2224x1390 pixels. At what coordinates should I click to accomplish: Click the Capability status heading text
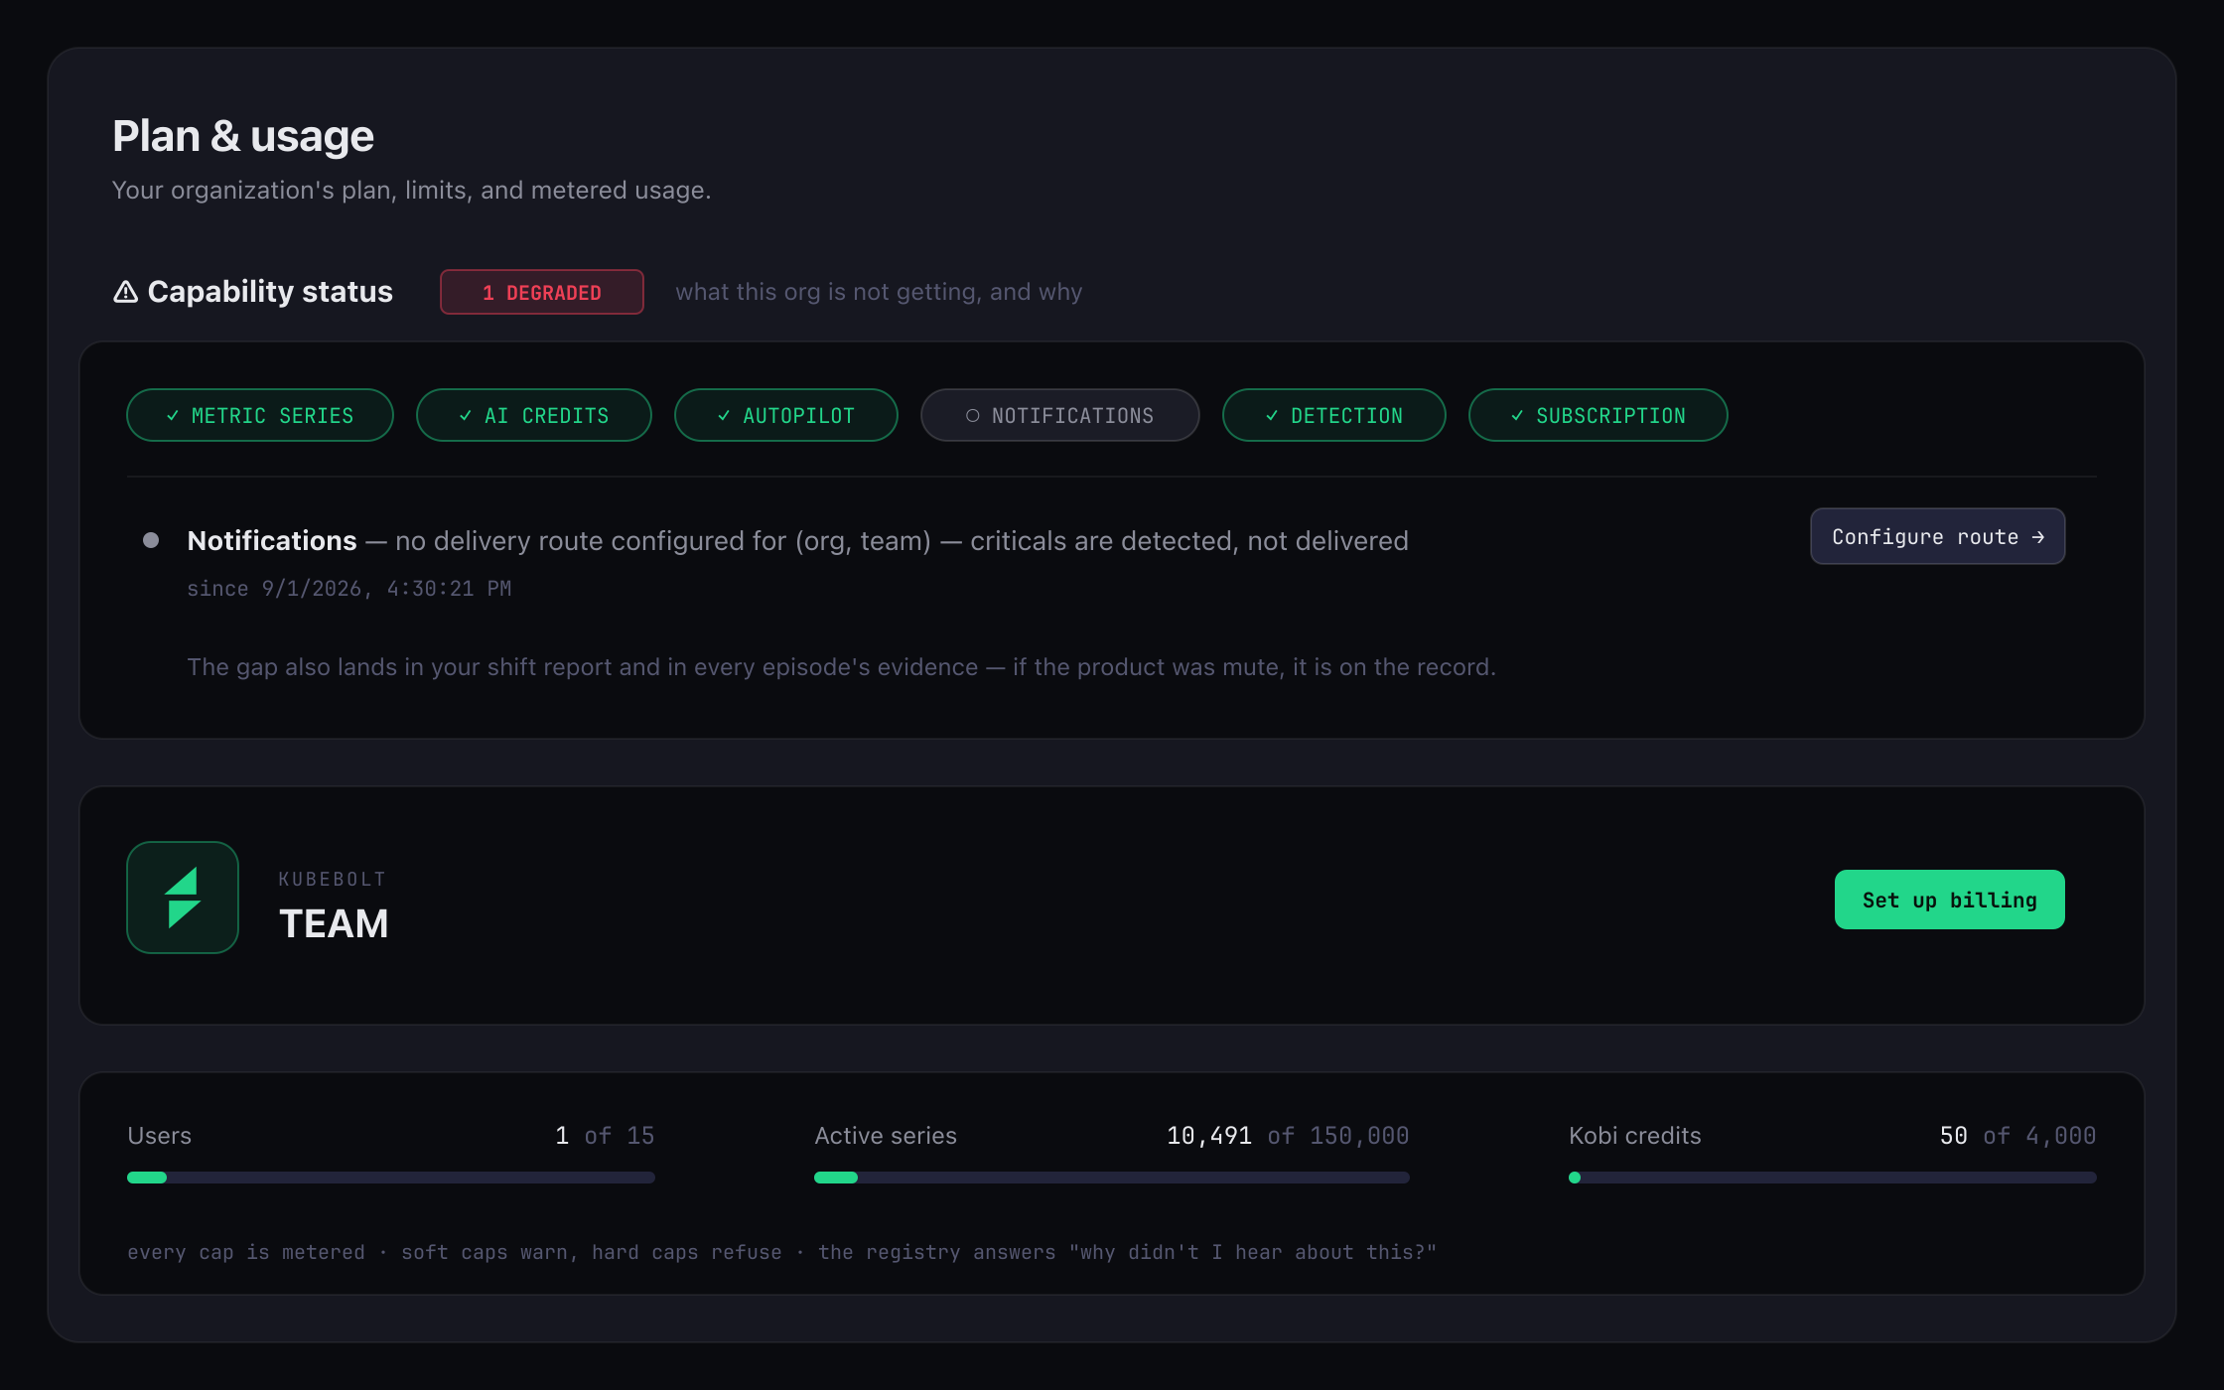pyautogui.click(x=270, y=292)
